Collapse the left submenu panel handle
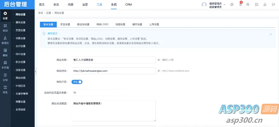This screenshot has height=127, width=279. (35, 72)
